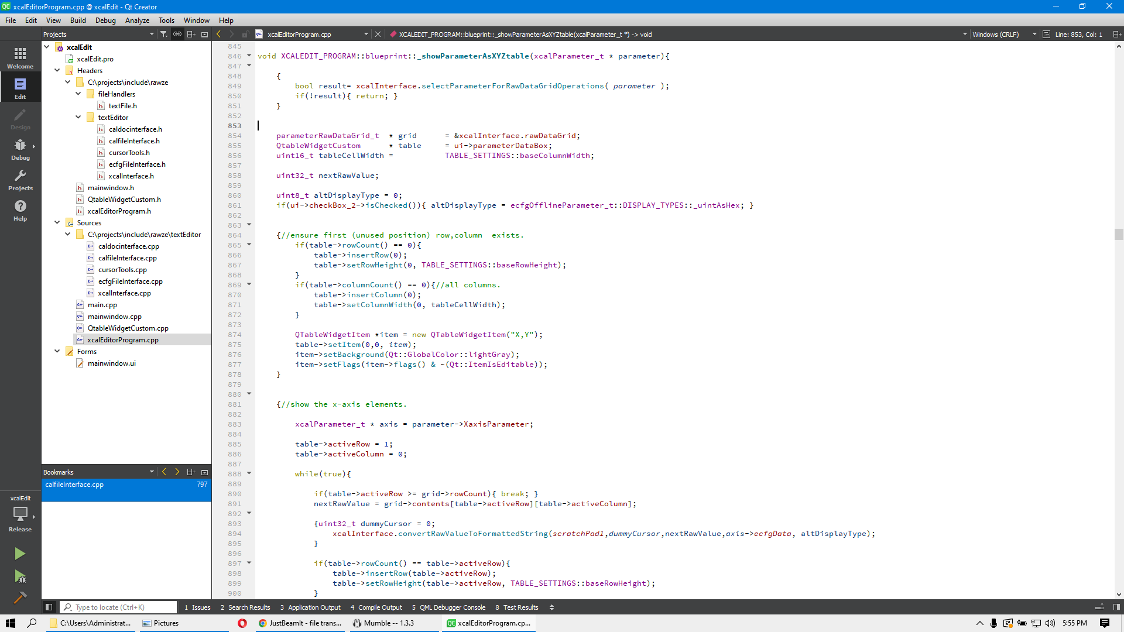
Task: Collapse the textEditor folder
Action: coord(78,117)
